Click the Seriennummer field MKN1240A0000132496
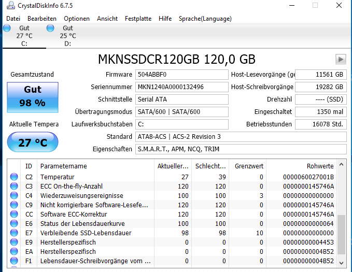 (182, 87)
